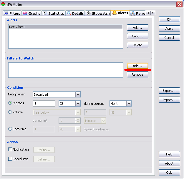
Task: Click the Remote tab network icon
Action: point(133,14)
